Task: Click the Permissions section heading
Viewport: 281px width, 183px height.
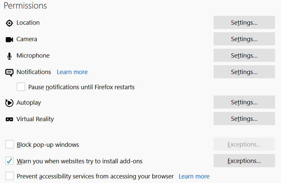Action: tap(25, 6)
